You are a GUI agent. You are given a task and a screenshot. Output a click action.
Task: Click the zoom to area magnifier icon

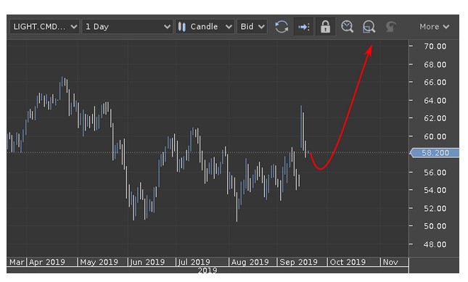pyautogui.click(x=369, y=27)
